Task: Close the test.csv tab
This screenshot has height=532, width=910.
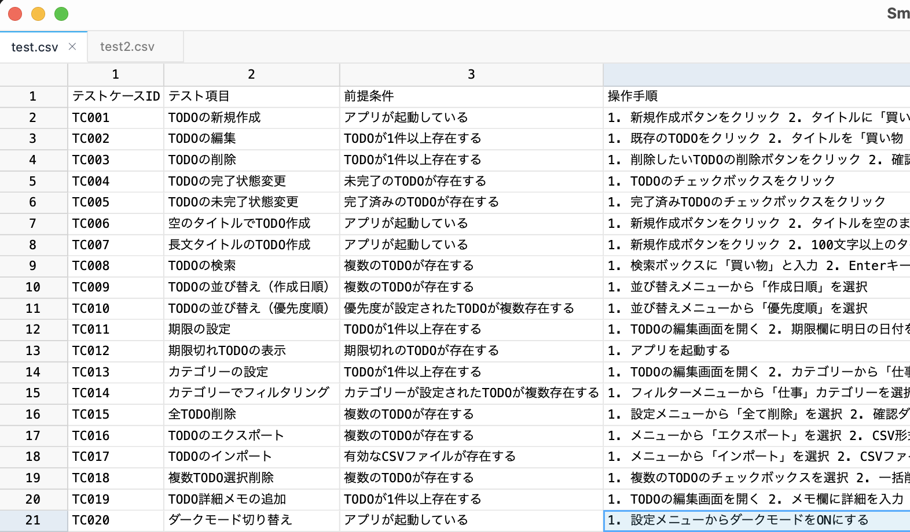Action: click(x=72, y=47)
